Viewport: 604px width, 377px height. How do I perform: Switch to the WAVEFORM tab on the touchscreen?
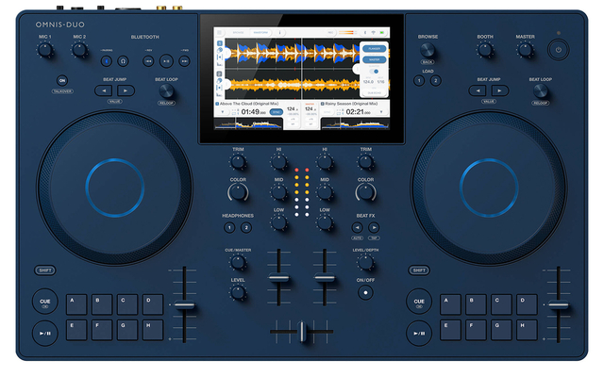click(260, 33)
